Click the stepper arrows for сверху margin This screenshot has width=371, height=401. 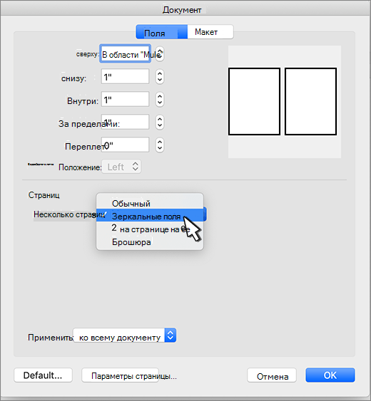coord(160,53)
